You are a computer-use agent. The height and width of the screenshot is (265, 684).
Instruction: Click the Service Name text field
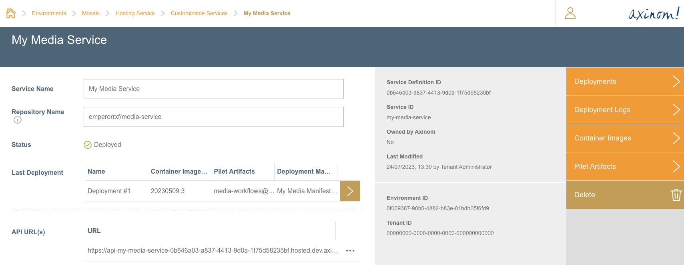tap(213, 89)
